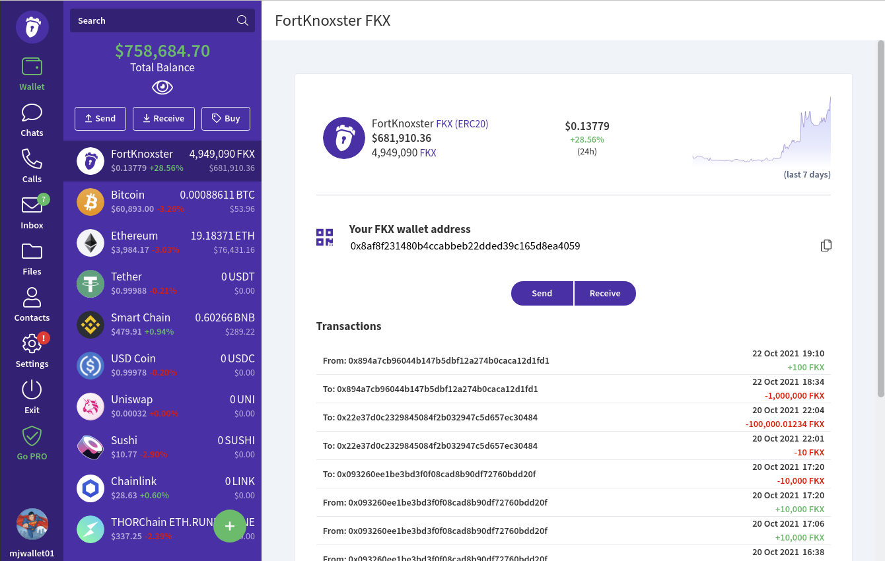The image size is (885, 561).
Task: Click the main panel Receive button
Action: click(x=605, y=293)
